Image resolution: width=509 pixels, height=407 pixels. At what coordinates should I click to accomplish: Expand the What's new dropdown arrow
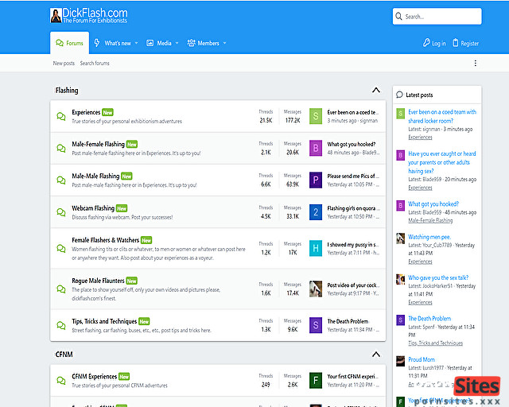(136, 43)
